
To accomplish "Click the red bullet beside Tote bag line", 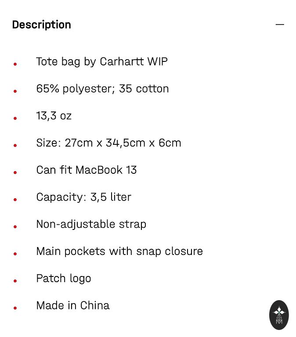I will click(15, 64).
